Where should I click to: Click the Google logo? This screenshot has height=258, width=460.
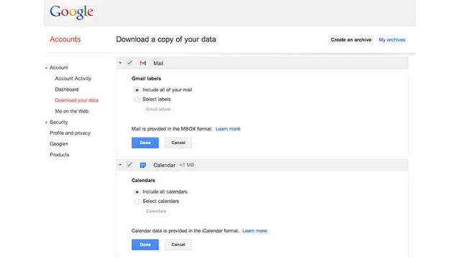point(72,12)
